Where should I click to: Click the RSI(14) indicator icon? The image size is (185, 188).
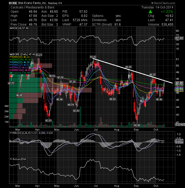tap(11, 28)
